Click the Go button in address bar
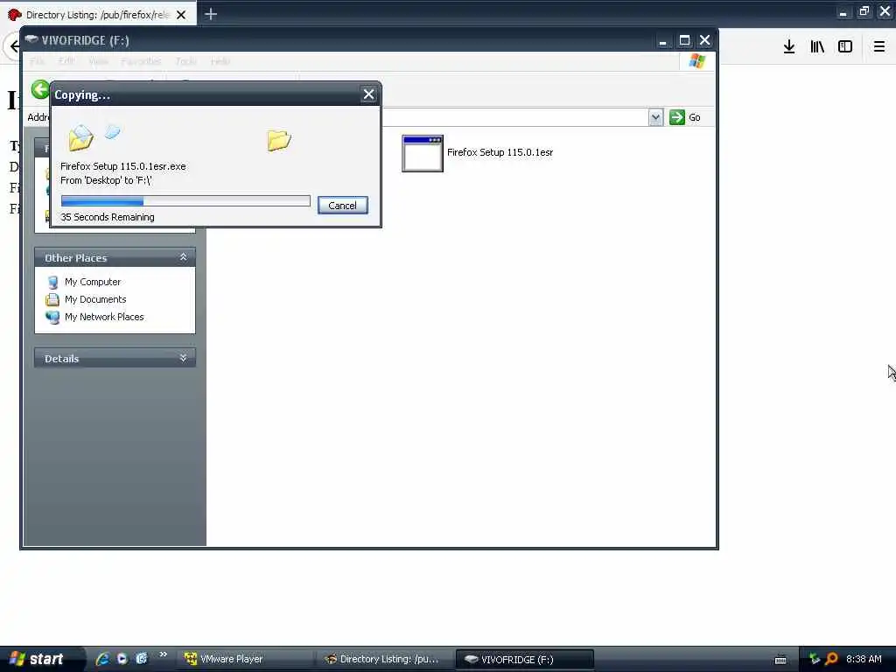Viewport: 896px width, 672px height. [685, 117]
